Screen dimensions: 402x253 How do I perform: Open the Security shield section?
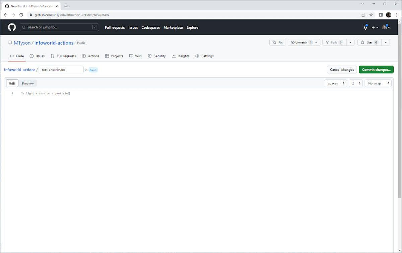[149, 56]
